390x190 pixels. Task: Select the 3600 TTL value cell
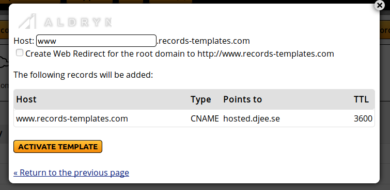(363, 118)
